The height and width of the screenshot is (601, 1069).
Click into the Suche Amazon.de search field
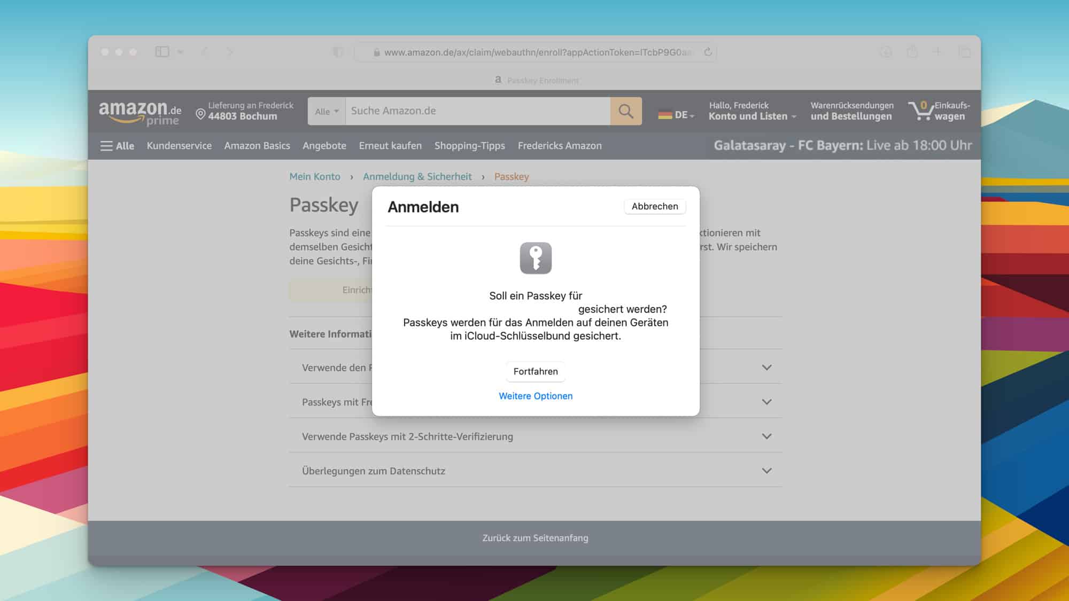477,111
